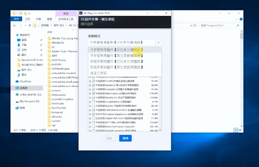Click 名称 column header in Explorer

(50, 32)
